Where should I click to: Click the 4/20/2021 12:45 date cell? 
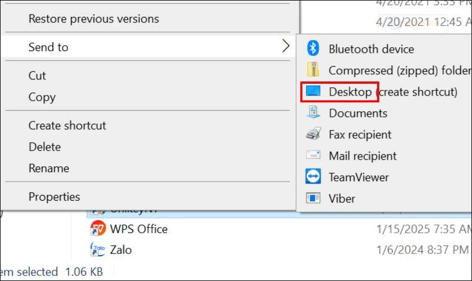[x=424, y=22]
